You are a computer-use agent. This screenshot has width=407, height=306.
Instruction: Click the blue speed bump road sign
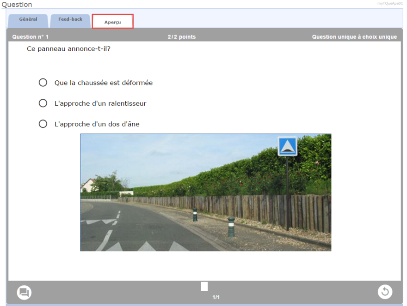pos(287,146)
